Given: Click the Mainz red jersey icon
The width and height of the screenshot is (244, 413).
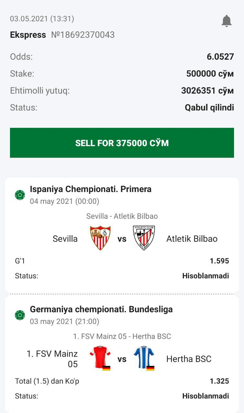Looking at the screenshot, I should click(x=100, y=358).
